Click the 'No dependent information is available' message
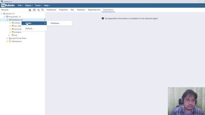 pyautogui.click(x=132, y=19)
